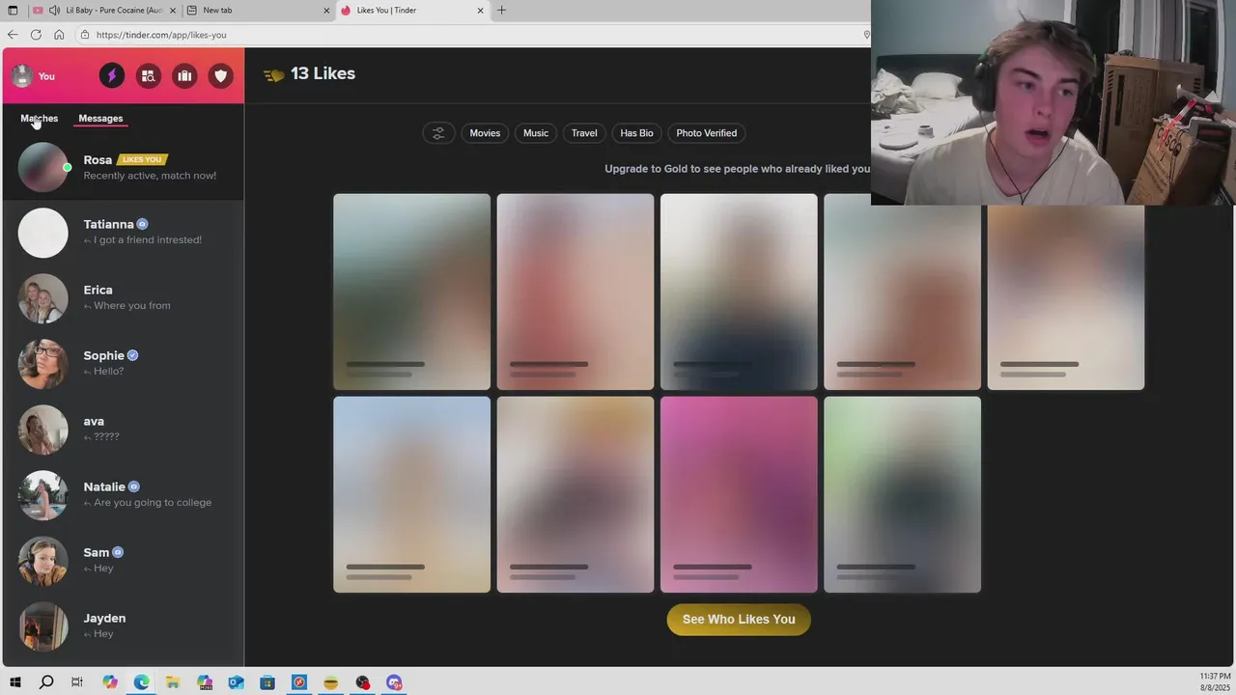Open OBS Studio from taskbar
The width and height of the screenshot is (1236, 695).
(362, 682)
